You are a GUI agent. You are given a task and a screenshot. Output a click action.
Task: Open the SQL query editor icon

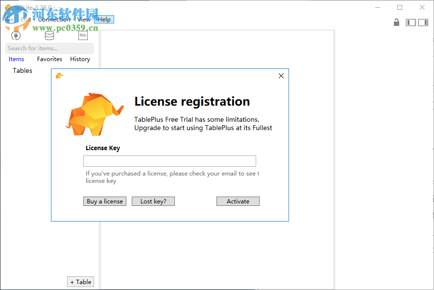click(x=82, y=35)
